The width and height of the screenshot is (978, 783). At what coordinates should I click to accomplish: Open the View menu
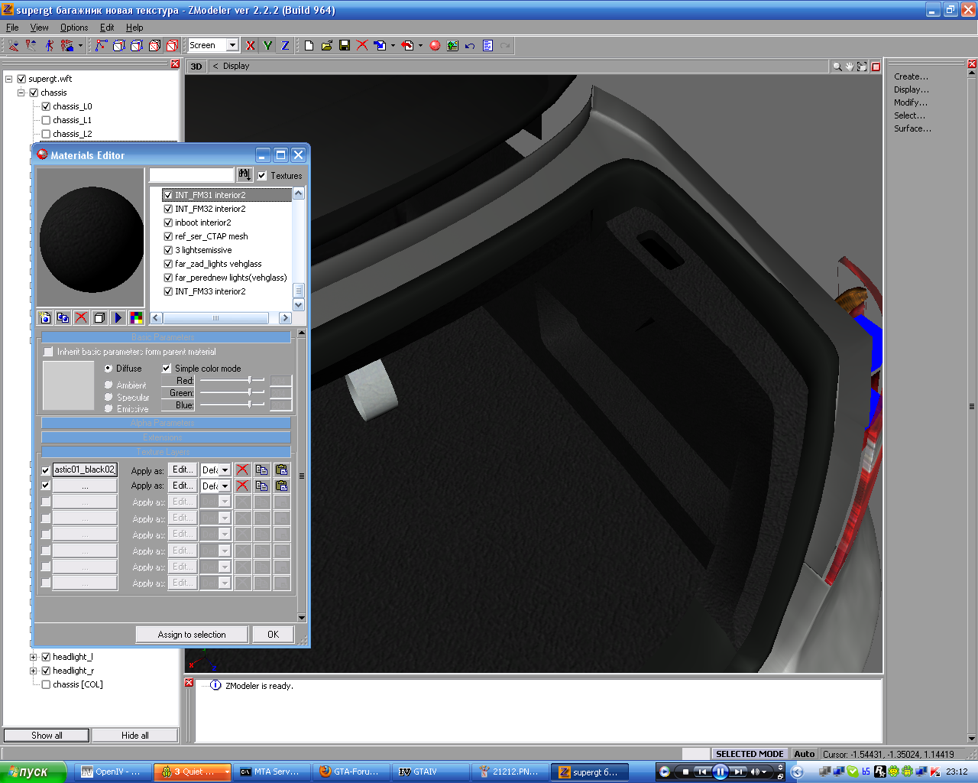coord(39,28)
